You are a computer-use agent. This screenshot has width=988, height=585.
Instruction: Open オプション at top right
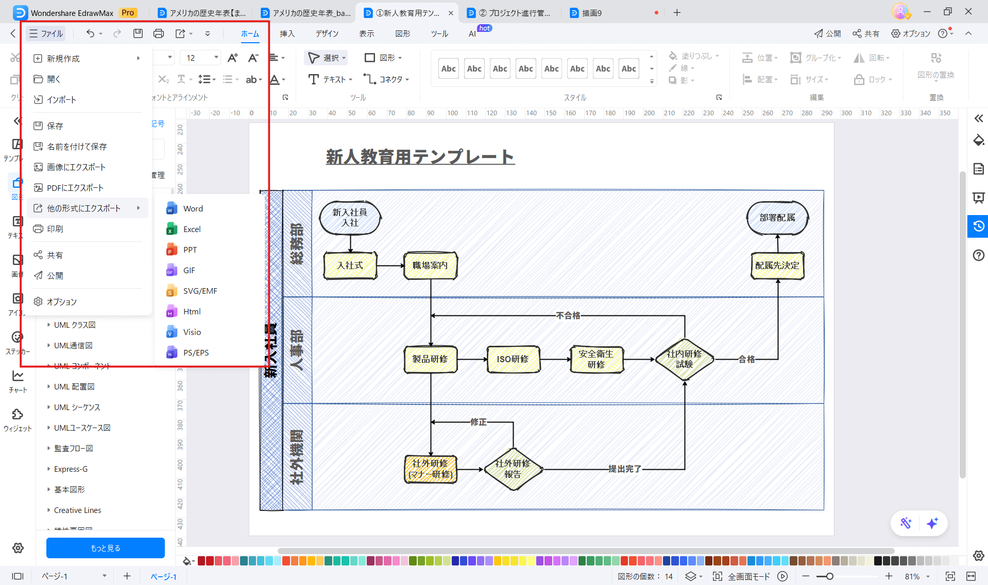[911, 33]
